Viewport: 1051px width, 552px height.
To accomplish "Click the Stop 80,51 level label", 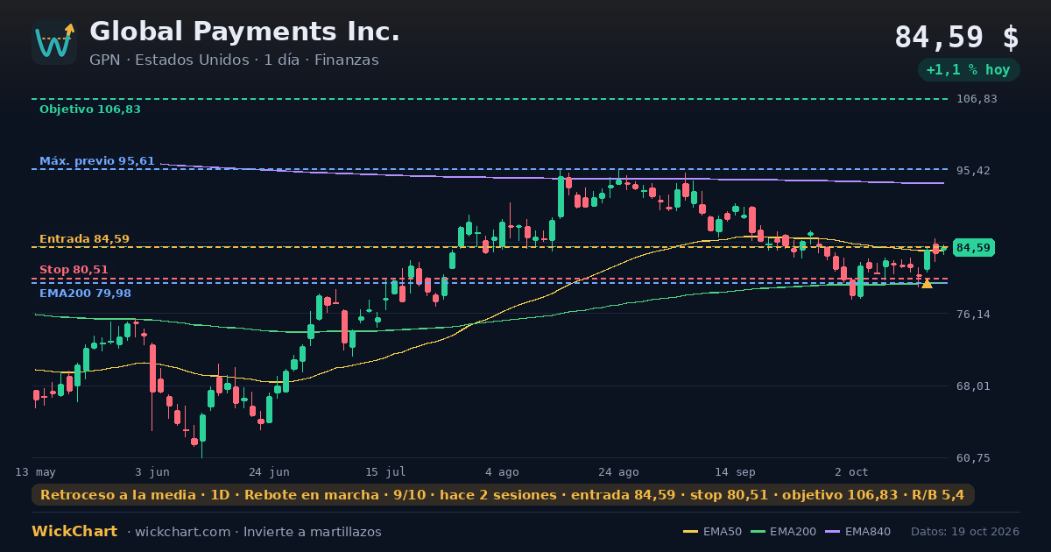I will (x=74, y=270).
